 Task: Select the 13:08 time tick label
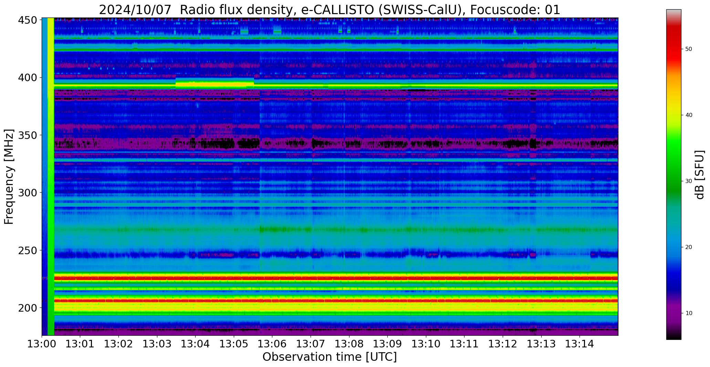[349, 344]
